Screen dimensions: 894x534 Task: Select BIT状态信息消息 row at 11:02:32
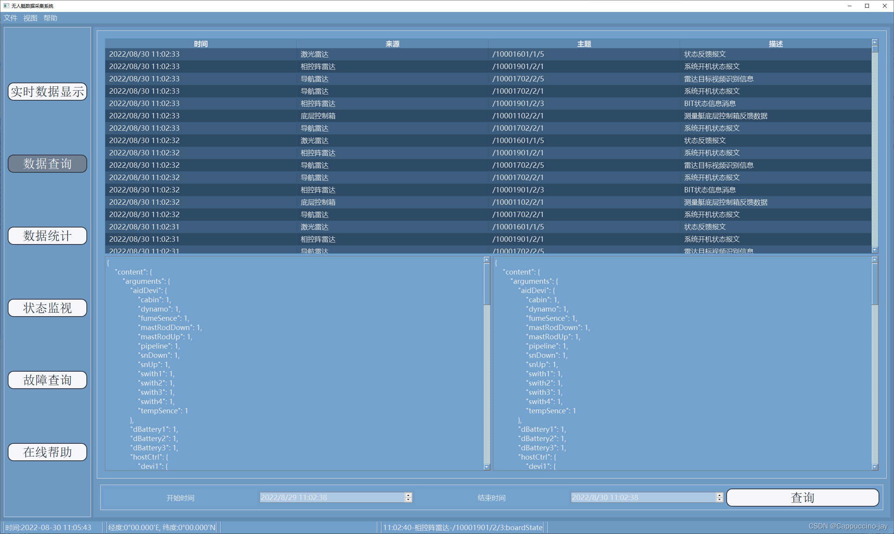point(488,190)
